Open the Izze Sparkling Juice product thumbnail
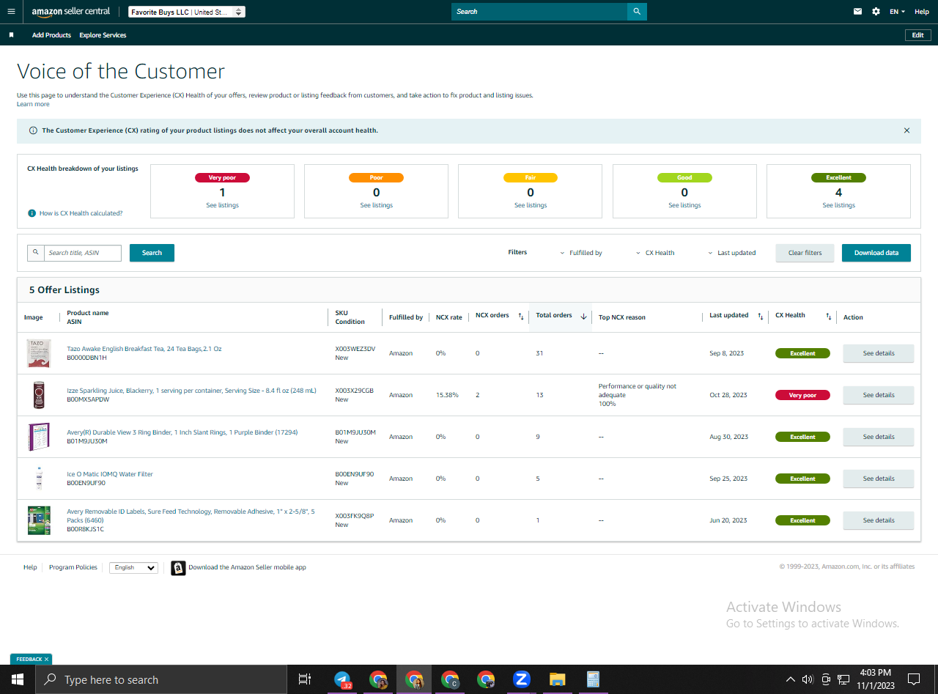This screenshot has width=938, height=694. point(39,395)
